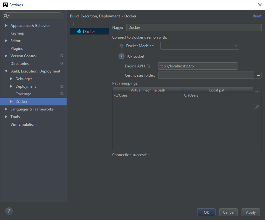
Task: Close the Settings dialog
Action: [260, 5]
